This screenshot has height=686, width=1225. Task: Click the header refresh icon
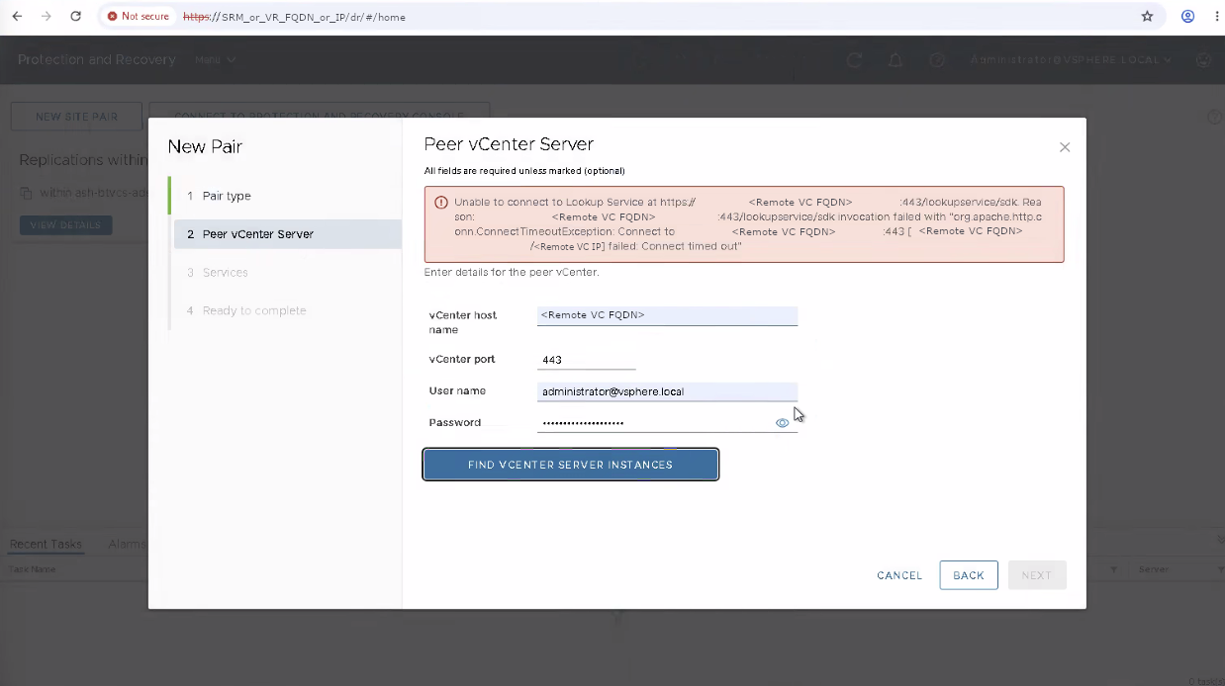coord(854,60)
